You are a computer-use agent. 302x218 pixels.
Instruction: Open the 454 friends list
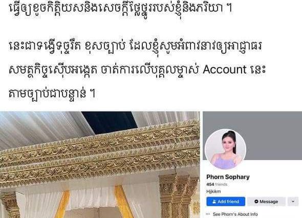[x=217, y=184]
